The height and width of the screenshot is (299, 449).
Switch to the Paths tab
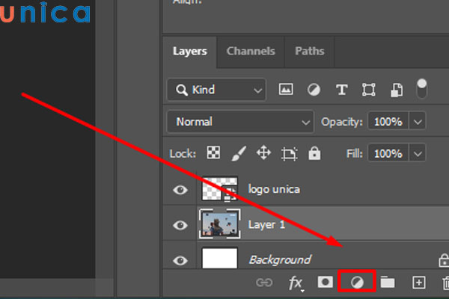[310, 52]
